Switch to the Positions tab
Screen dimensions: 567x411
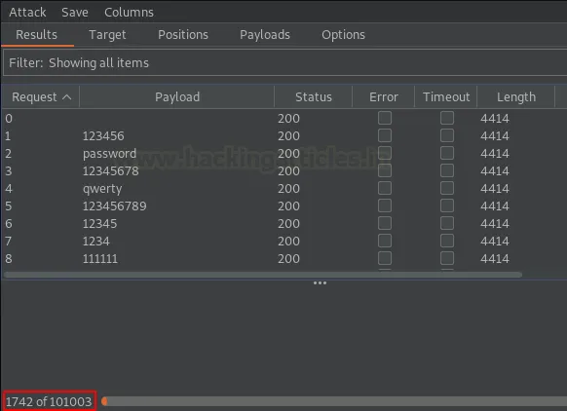[183, 35]
